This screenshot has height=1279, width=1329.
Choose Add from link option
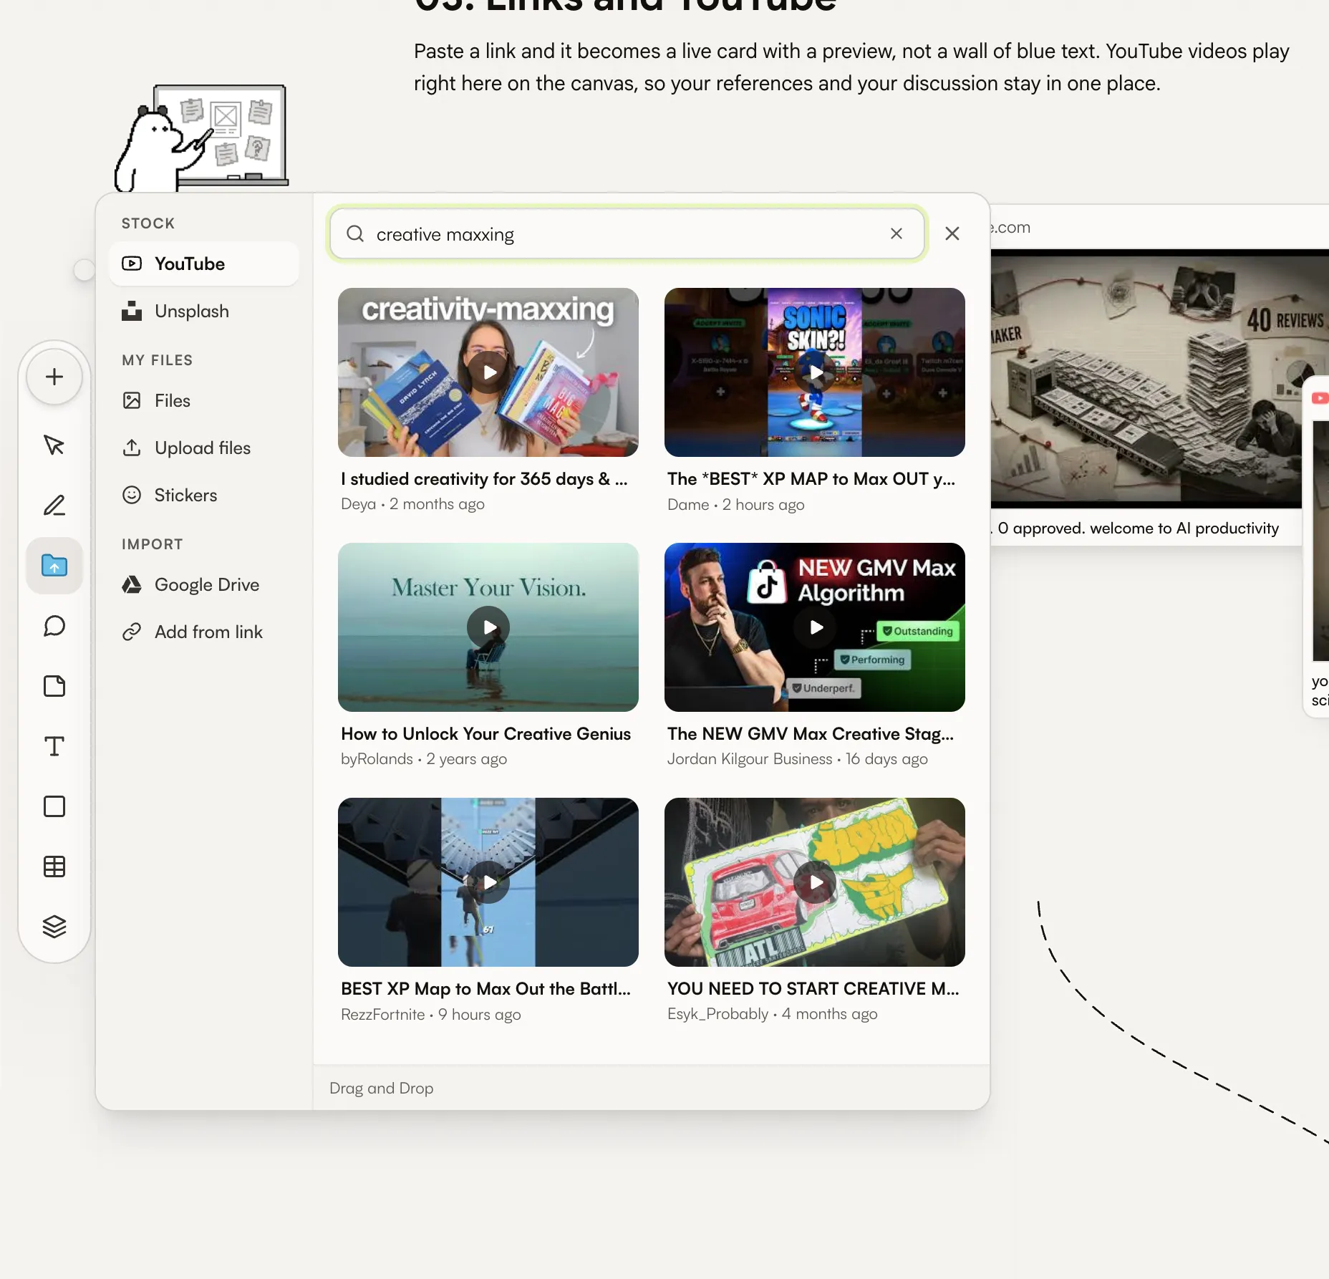[x=204, y=632]
